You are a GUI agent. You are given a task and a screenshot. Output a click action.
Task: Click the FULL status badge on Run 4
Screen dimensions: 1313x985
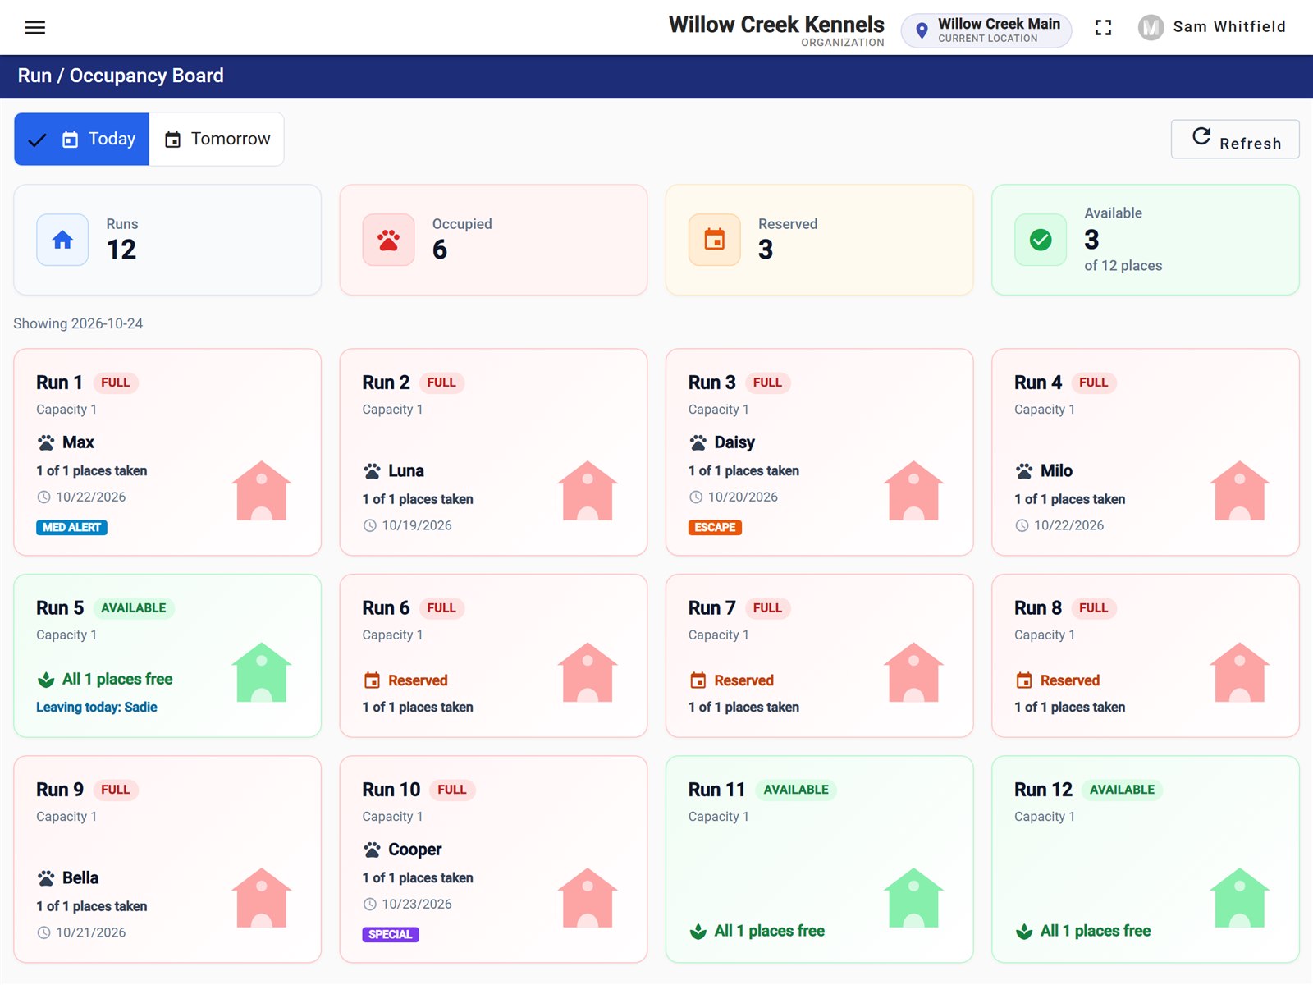click(x=1094, y=383)
